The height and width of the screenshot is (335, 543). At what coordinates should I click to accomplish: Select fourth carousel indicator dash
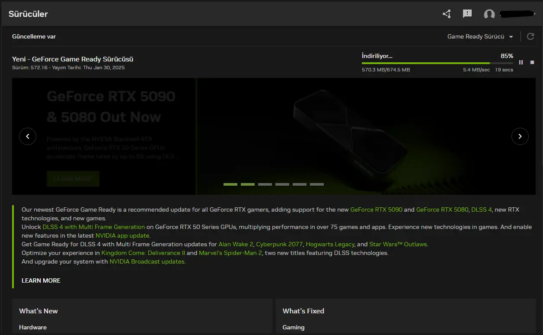point(282,184)
